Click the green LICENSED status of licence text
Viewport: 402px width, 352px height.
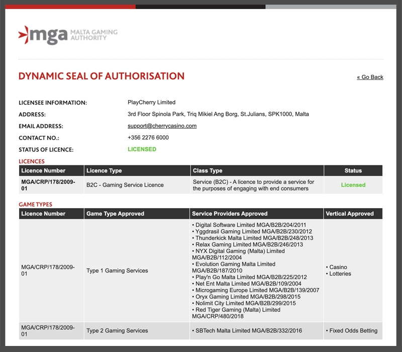142,149
